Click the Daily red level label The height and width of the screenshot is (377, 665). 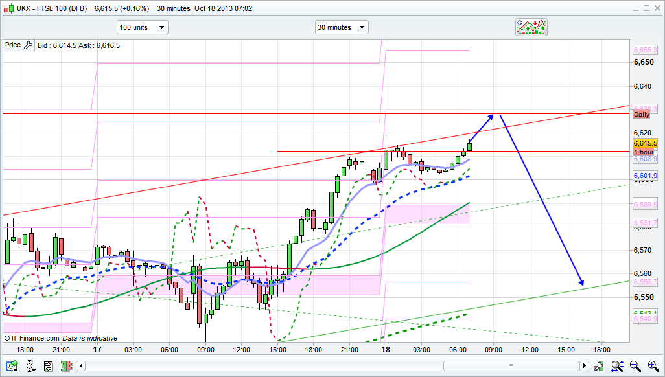pos(641,115)
